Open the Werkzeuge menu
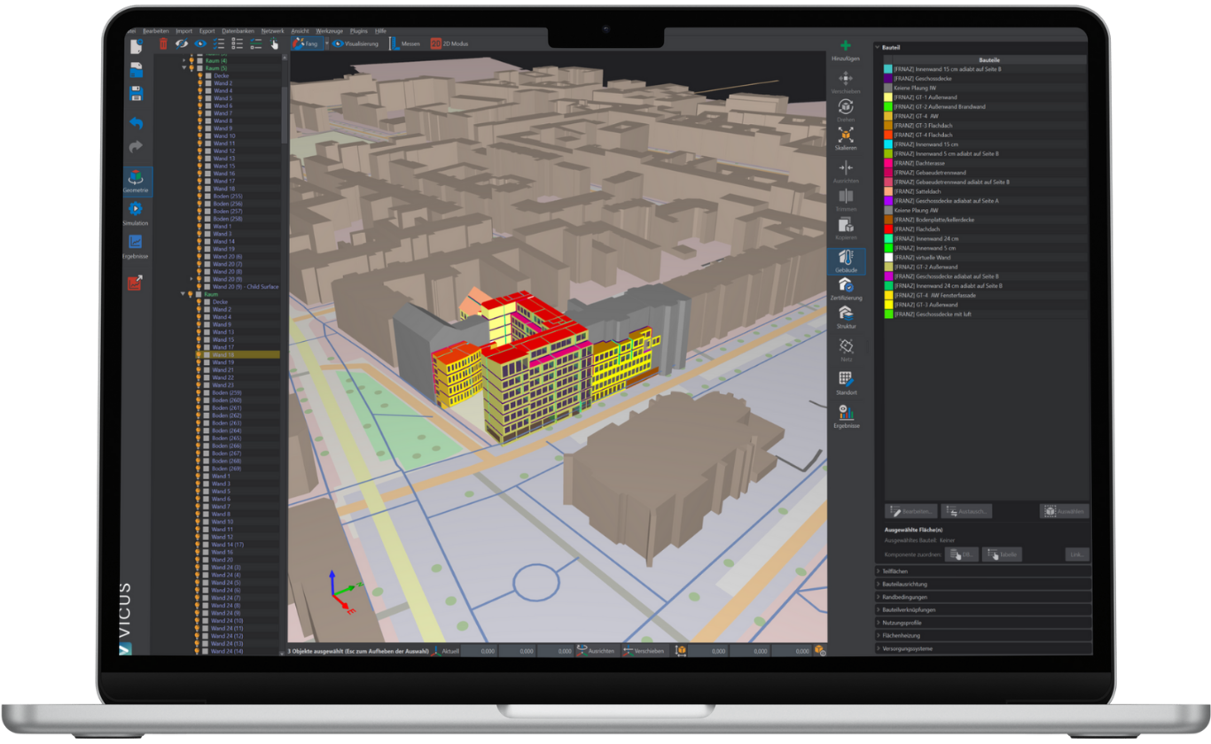The height and width of the screenshot is (744, 1211). 328,31
